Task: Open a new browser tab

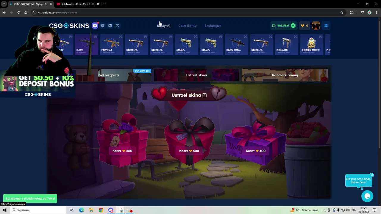Action: coord(105,4)
